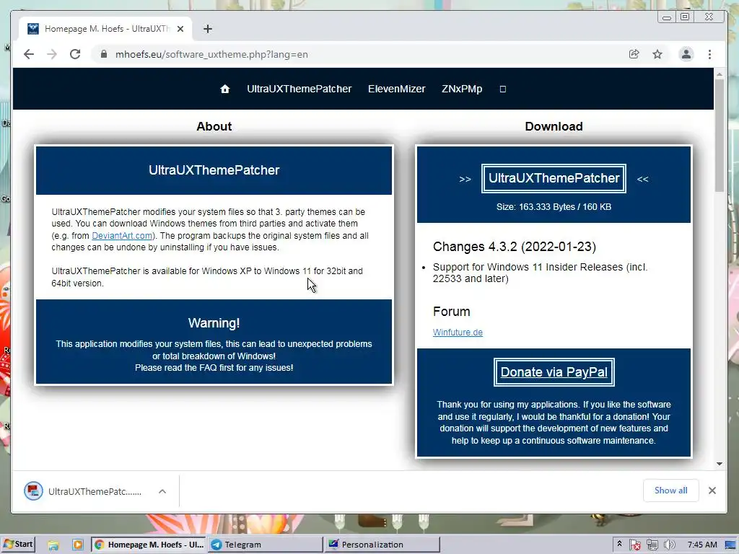Click the UltraUXThemePatcher About banner title
Screen dimensions: 739x554
214,170
